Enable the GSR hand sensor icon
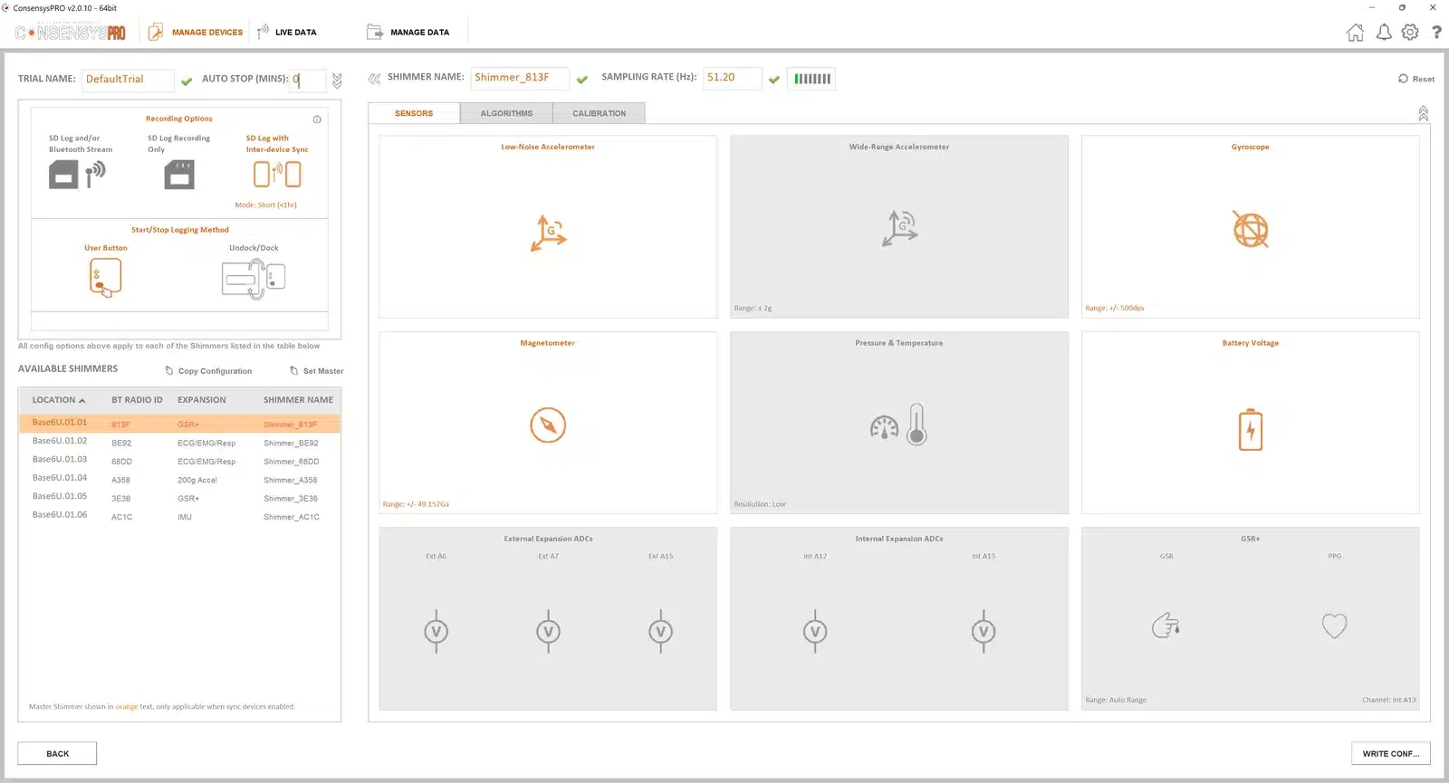 click(x=1166, y=625)
